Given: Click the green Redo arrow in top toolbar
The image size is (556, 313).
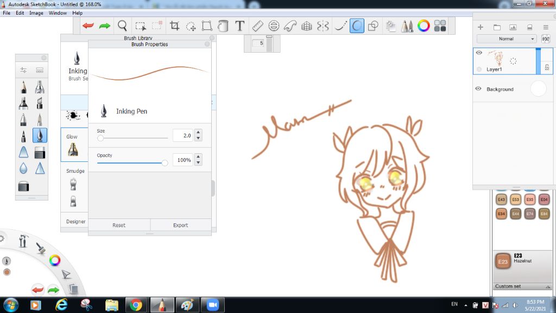Looking at the screenshot, I should coord(105,26).
